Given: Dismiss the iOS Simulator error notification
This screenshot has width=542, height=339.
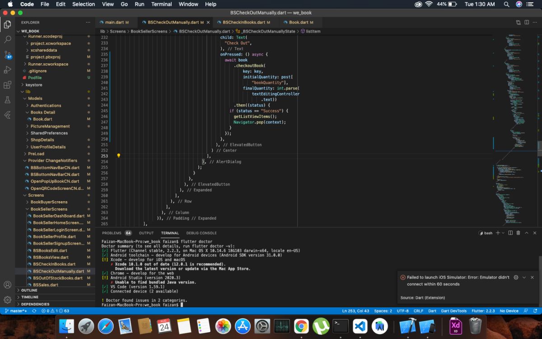Looking at the screenshot, I should click(532, 277).
